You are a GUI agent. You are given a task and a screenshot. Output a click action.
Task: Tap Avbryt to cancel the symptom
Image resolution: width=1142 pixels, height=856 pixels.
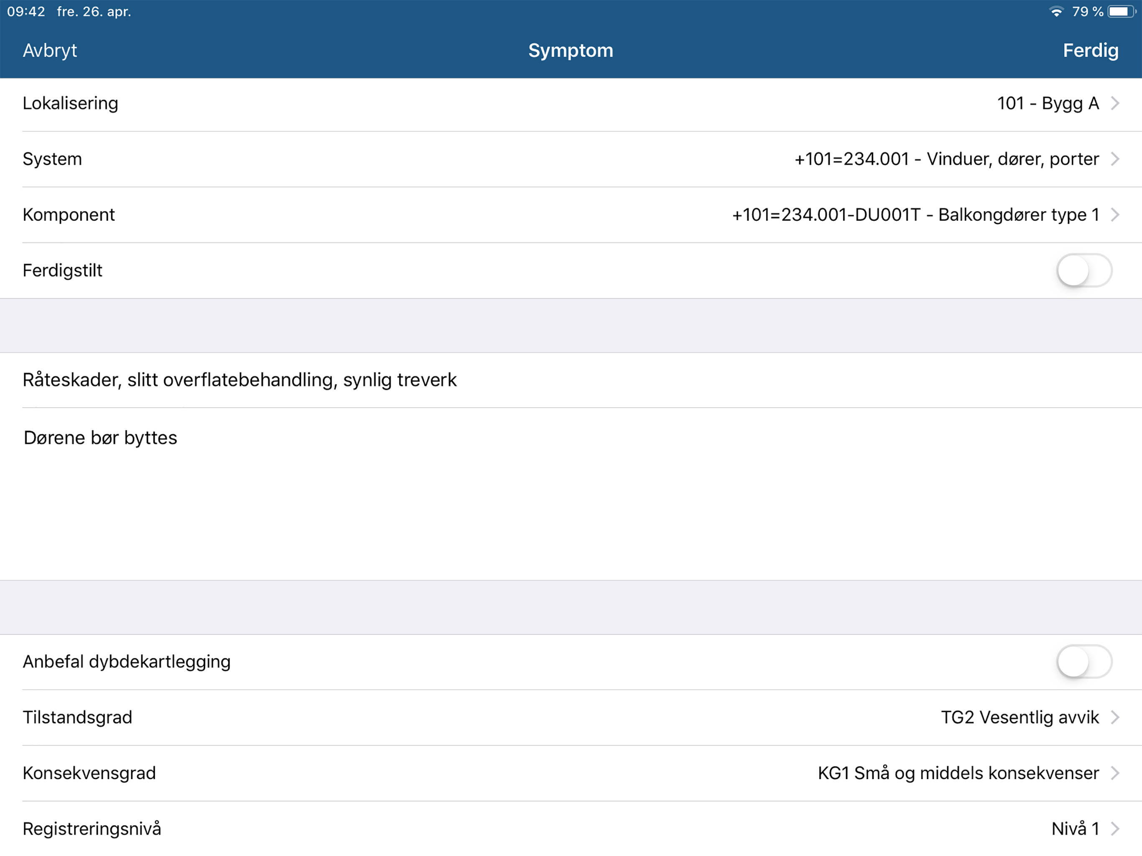pos(50,51)
